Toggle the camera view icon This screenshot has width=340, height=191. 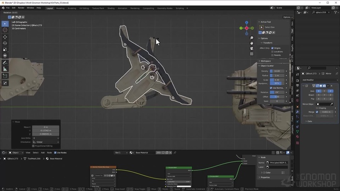click(251, 48)
